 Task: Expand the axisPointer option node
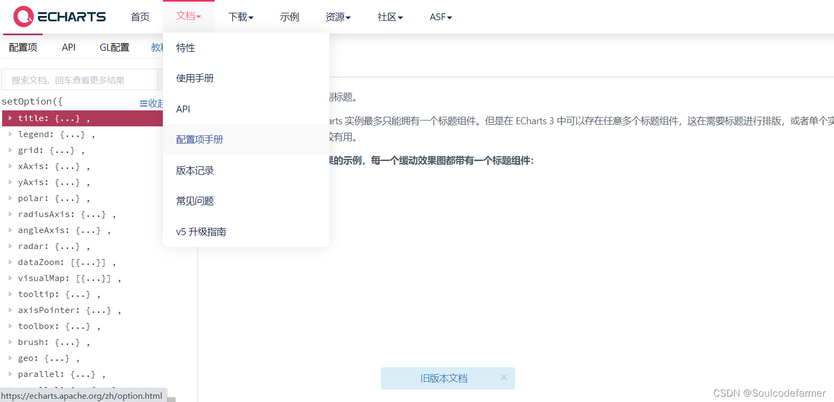coord(10,310)
